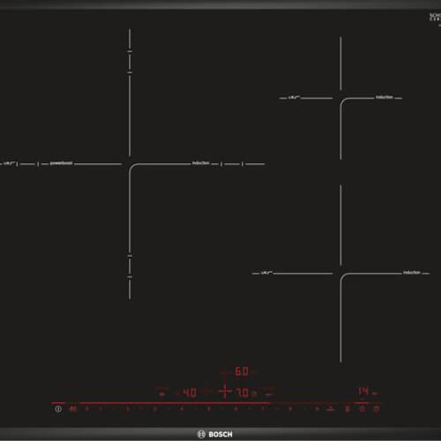Tap the icon left of the timer icon
This screenshot has width=441, height=441.
click(348, 409)
